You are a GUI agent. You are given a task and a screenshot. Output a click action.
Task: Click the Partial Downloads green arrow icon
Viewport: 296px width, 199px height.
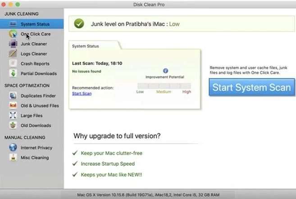(13, 73)
